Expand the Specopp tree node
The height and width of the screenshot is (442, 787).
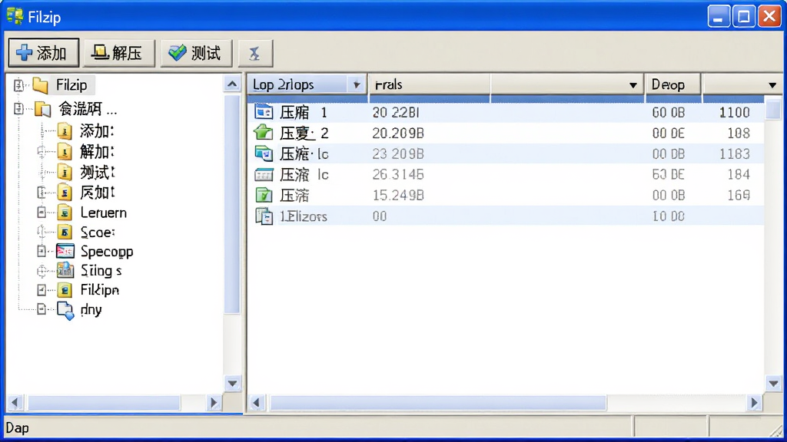[x=42, y=251]
